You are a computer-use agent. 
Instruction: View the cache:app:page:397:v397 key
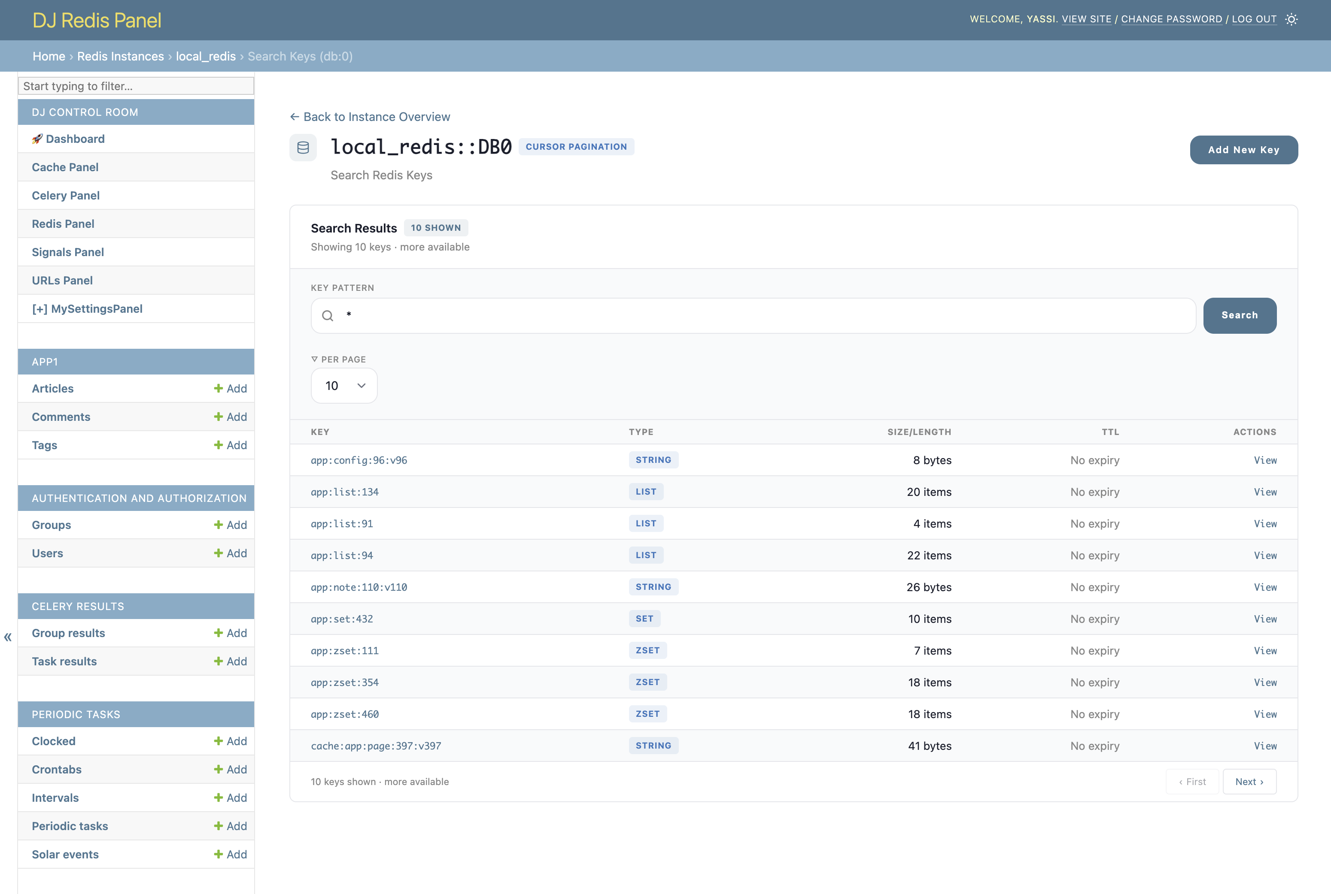[1265, 746]
